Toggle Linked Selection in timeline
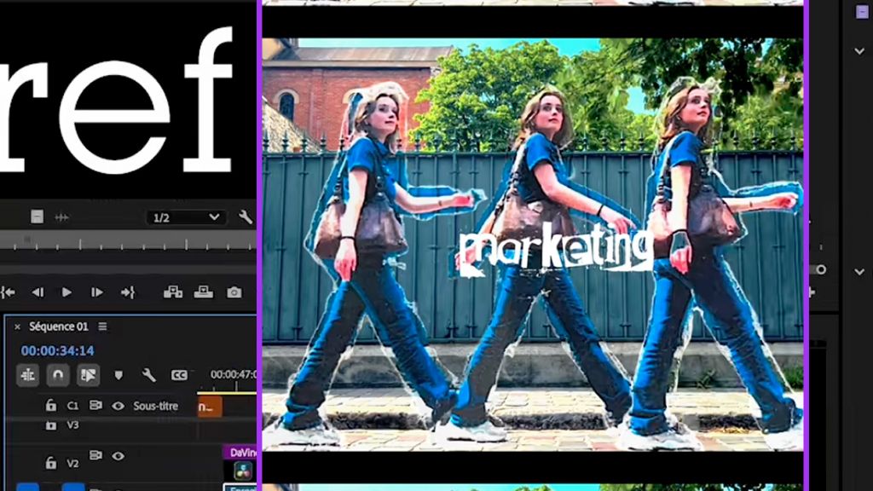 tap(88, 374)
